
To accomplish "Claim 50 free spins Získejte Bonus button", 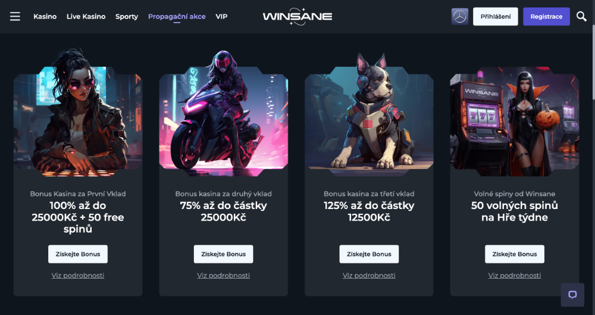I will 515,254.
